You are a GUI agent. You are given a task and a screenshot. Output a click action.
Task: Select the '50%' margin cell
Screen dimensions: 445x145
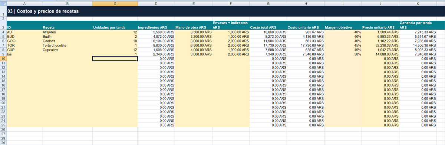(x=343, y=54)
